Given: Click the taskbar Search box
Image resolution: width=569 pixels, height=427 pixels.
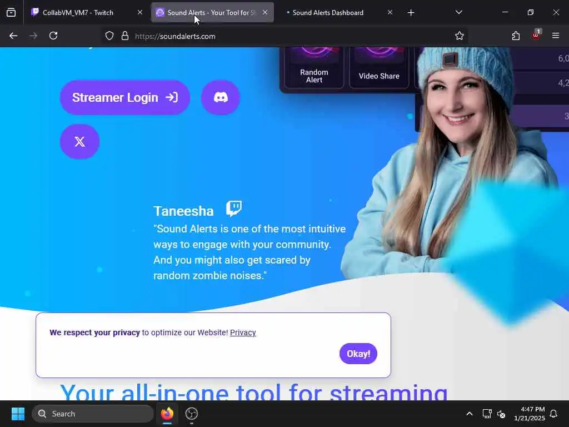Looking at the screenshot, I should [x=93, y=414].
